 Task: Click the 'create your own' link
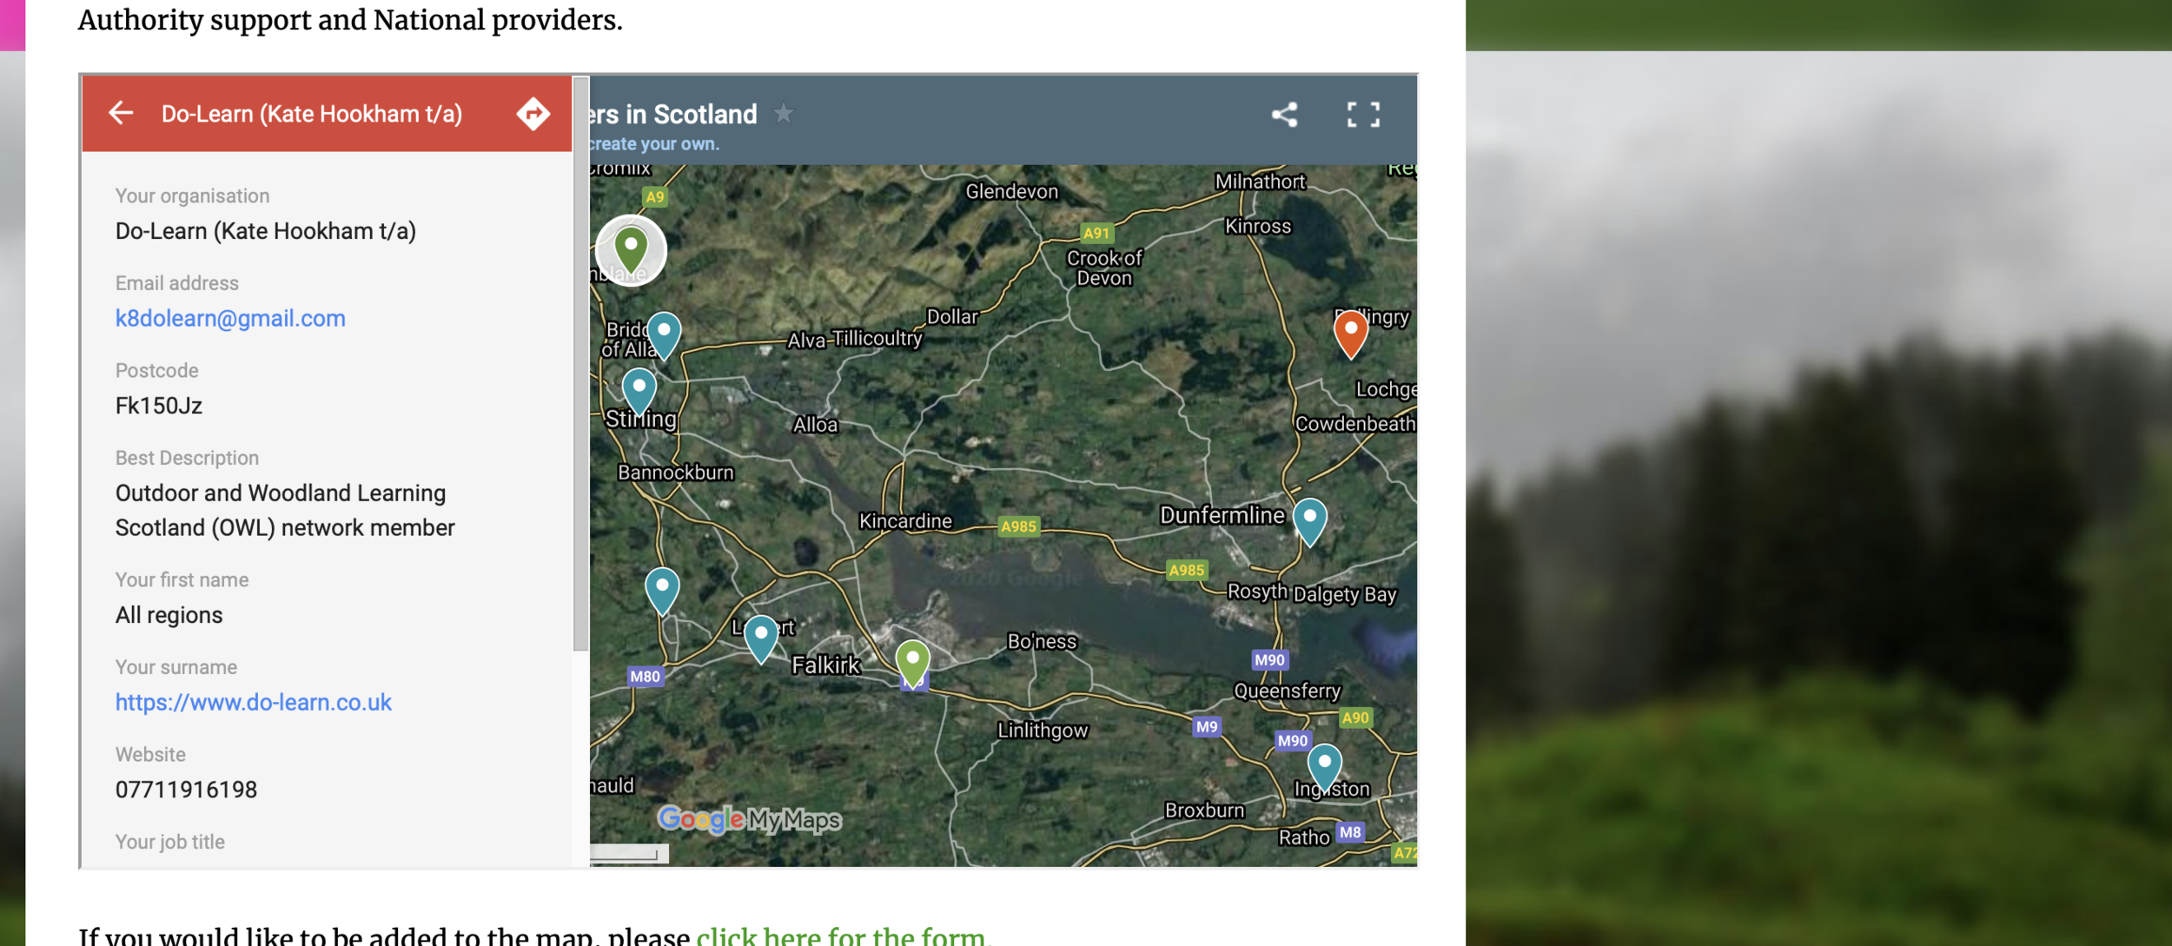tap(653, 144)
